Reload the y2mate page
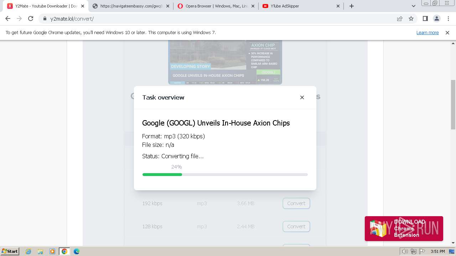Screen dimensions: 456x256 click(x=31, y=19)
